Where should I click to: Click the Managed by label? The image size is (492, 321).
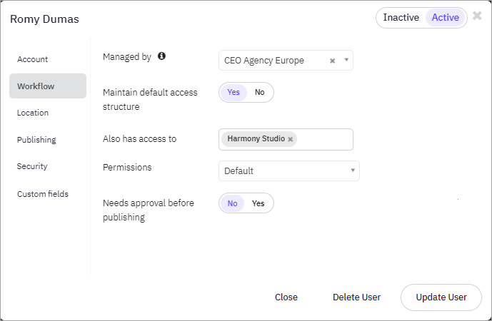pyautogui.click(x=127, y=57)
